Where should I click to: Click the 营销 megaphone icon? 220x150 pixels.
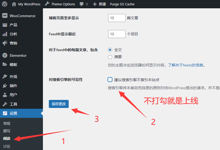pos(5,43)
